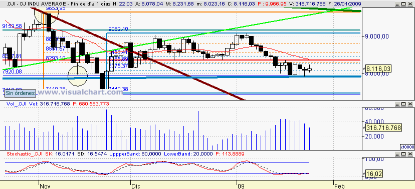Click the 9082.40 level label
The image size is (415, 189).
(118, 29)
